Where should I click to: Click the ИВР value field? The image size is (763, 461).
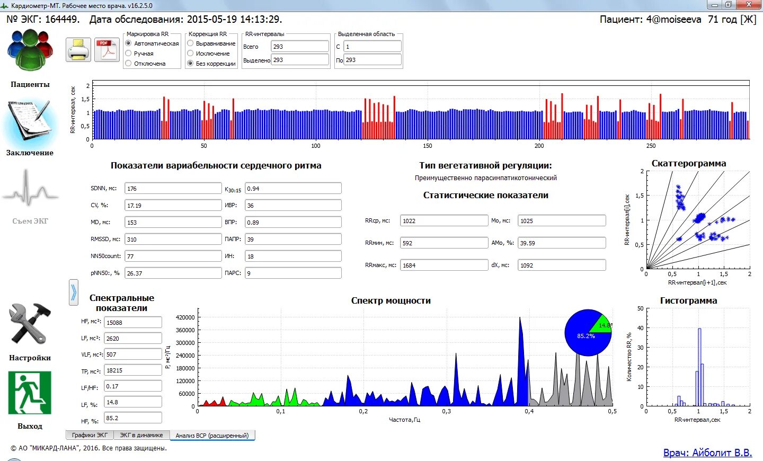pos(293,206)
